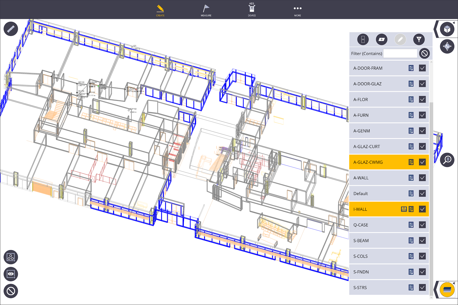The height and width of the screenshot is (305, 458).
Task: Click the magnifier zoom icon
Action: [447, 160]
